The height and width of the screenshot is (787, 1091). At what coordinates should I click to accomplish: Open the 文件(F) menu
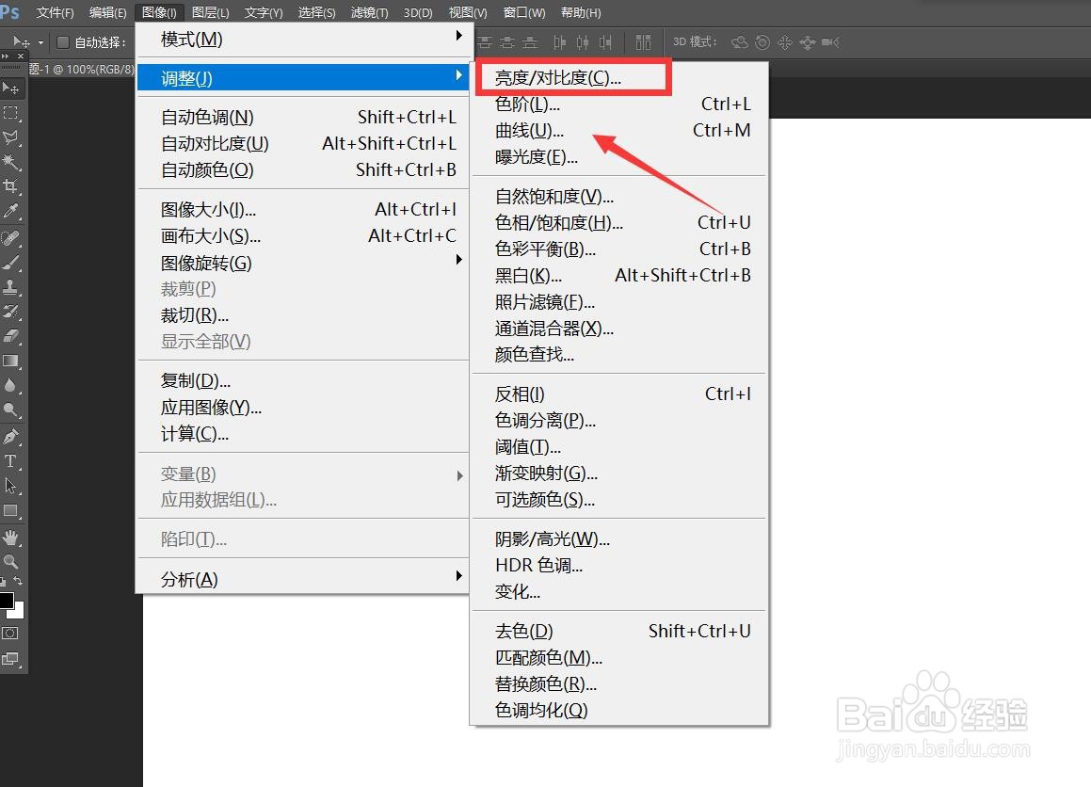(55, 12)
